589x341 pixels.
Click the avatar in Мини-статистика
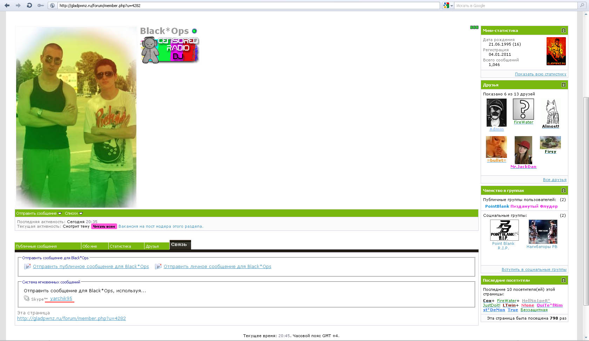[x=556, y=51]
